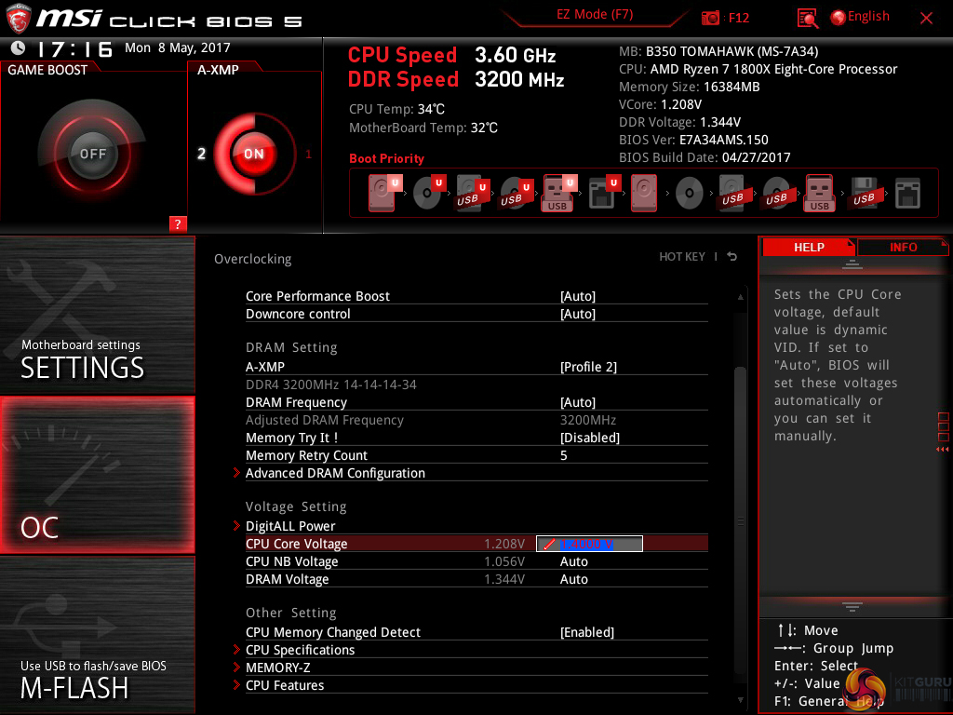The image size is (953, 715).
Task: Click the handle below the help text
Action: click(852, 606)
